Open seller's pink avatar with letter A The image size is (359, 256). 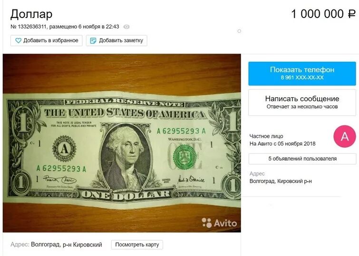[345, 136]
